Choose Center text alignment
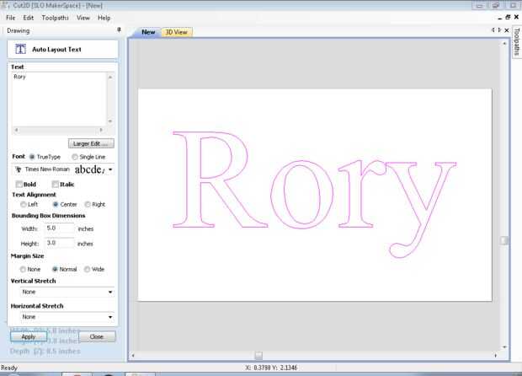 pyautogui.click(x=56, y=204)
